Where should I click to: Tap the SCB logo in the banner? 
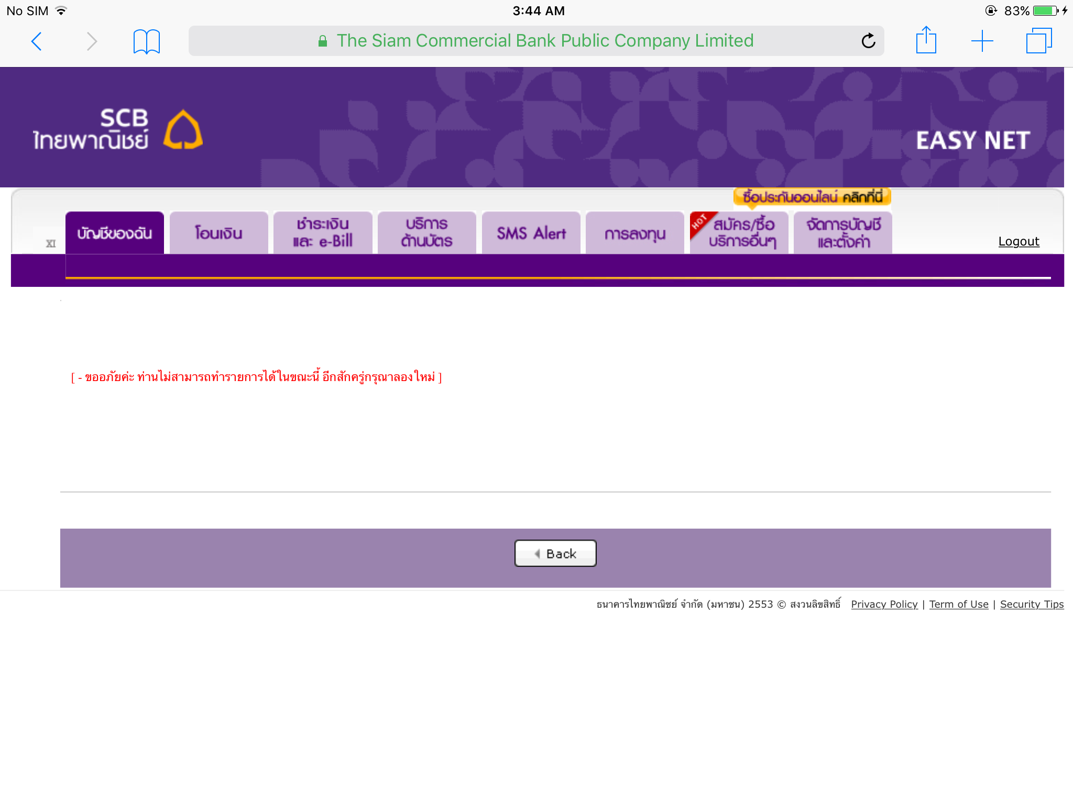click(118, 129)
